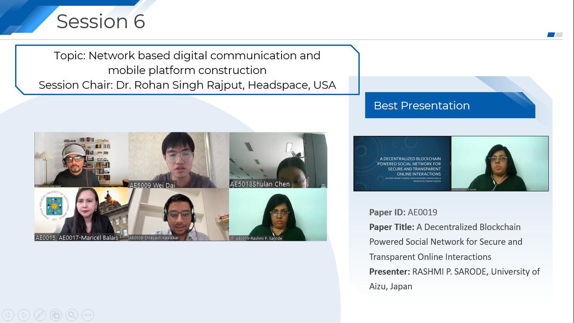Click the Session Chair name line
Viewport: 574px width, 323px height.
point(187,85)
